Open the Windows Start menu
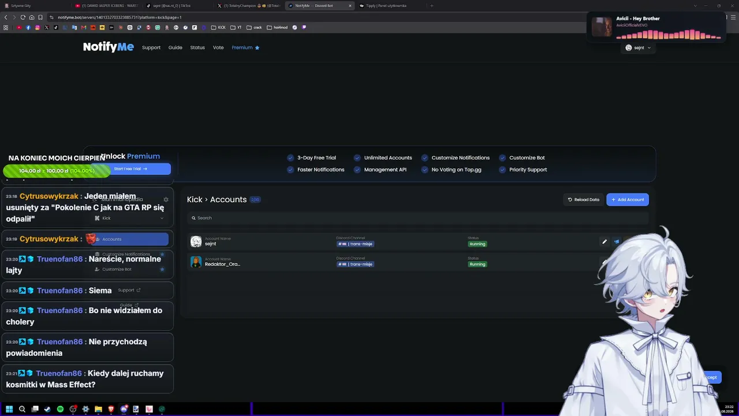The width and height of the screenshot is (739, 416). tap(9, 409)
